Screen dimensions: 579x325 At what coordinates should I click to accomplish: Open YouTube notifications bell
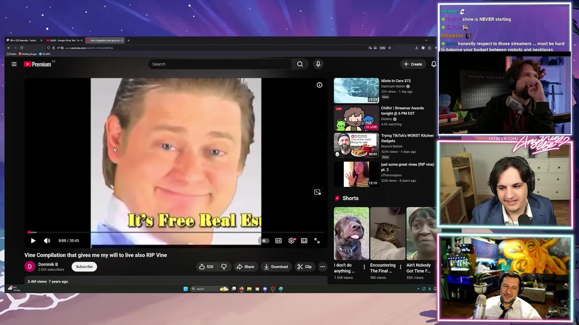433,64
